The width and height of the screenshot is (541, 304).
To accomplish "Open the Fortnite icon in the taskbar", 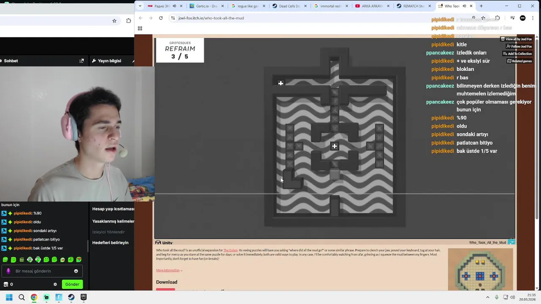I will click(59, 297).
